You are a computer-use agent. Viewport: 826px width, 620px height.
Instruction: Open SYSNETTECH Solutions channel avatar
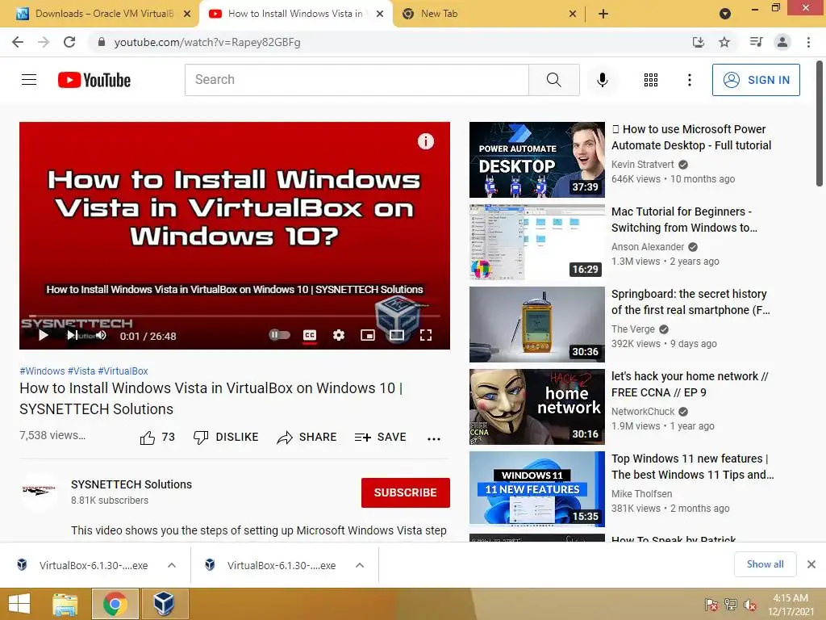(x=39, y=490)
